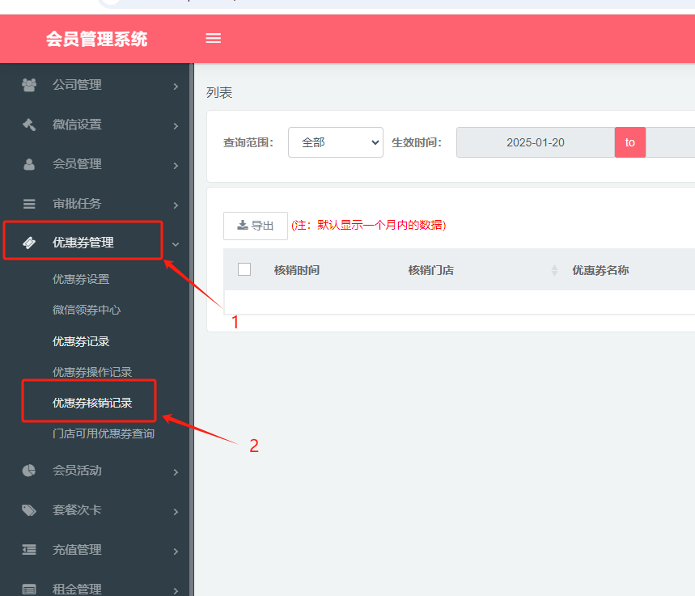Image resolution: width=695 pixels, height=596 pixels.
Task: Click the 审批任务 list icon
Action: click(x=29, y=204)
